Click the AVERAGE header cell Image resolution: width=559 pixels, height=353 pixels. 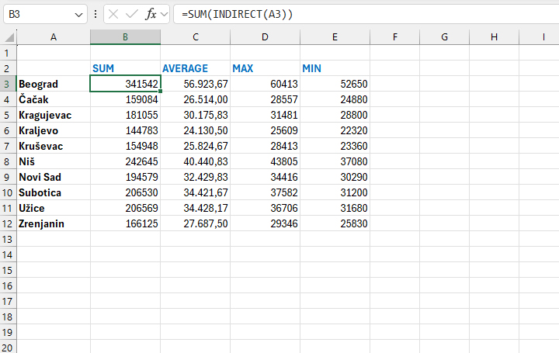click(x=196, y=68)
